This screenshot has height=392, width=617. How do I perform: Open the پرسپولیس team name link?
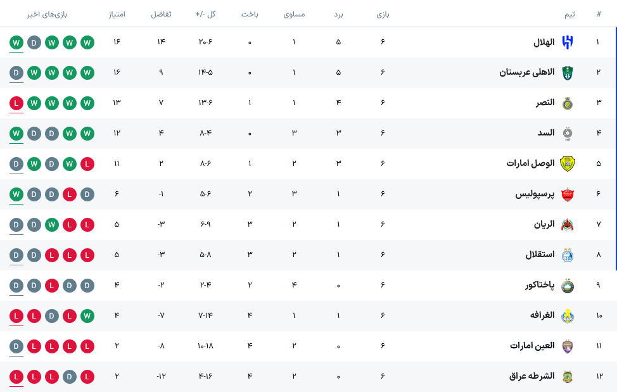click(x=535, y=194)
